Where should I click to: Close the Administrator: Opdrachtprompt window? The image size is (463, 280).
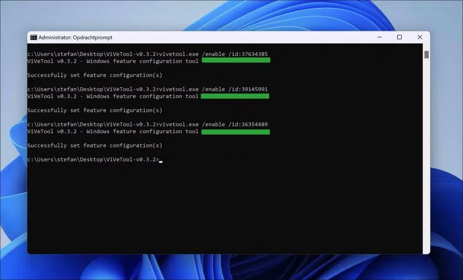420,37
